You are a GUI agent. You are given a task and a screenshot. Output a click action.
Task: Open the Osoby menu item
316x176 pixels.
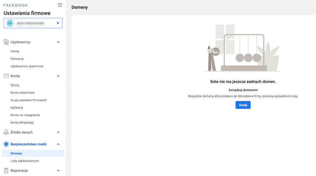(15, 51)
